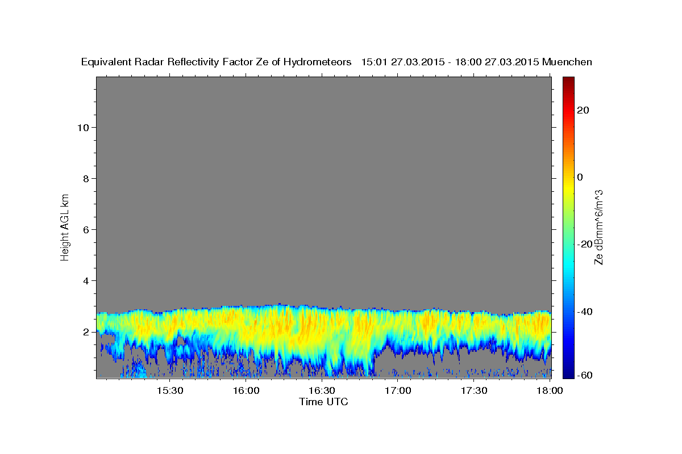
Task: Click the 'Time UTC' axis label
Action: pos(323,402)
